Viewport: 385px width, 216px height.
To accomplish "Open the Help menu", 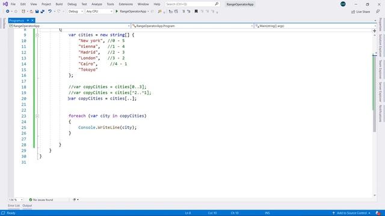I will coord(157,4).
